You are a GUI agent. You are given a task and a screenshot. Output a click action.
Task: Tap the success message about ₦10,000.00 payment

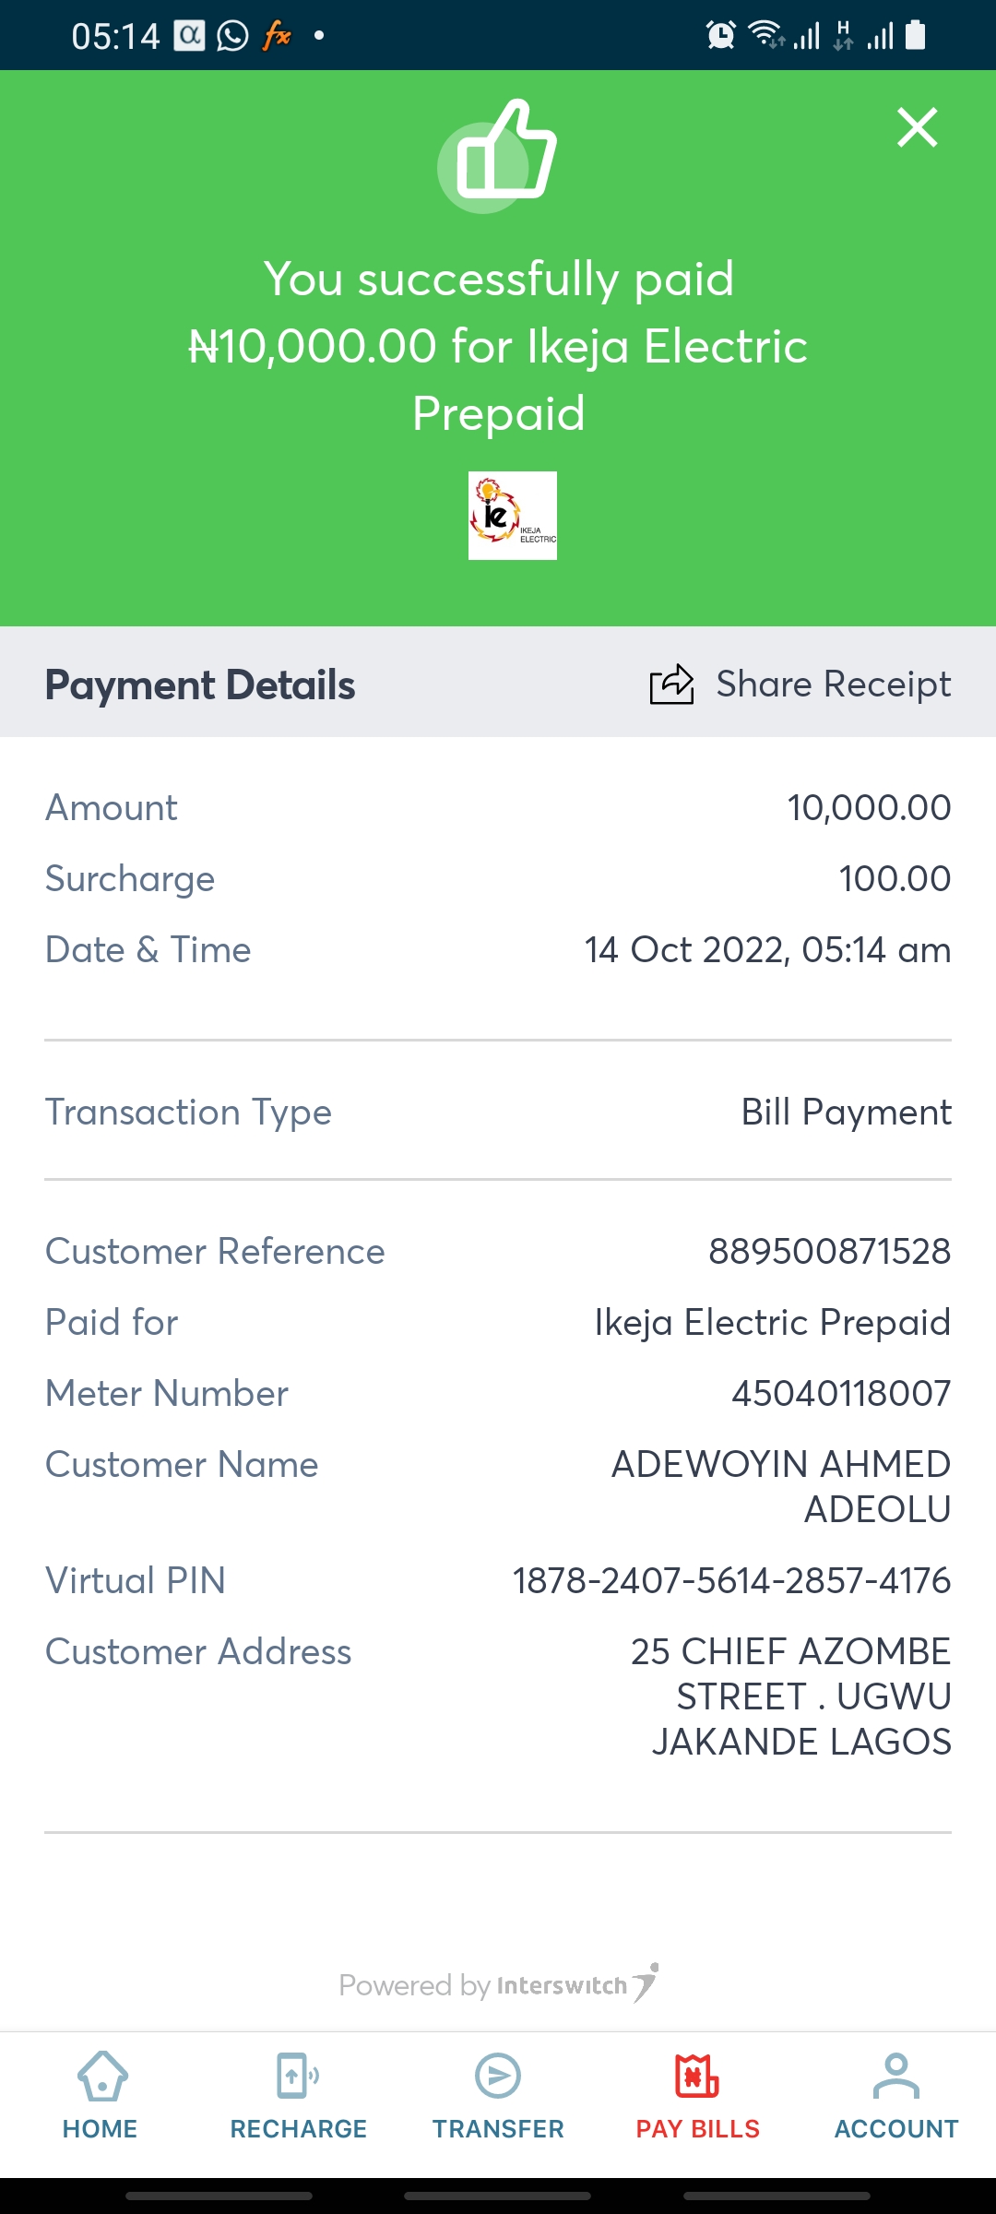(x=498, y=346)
